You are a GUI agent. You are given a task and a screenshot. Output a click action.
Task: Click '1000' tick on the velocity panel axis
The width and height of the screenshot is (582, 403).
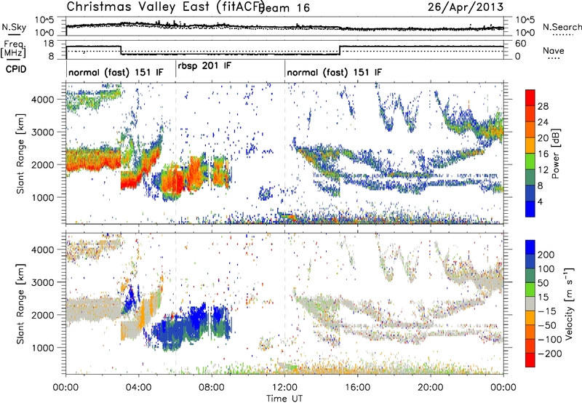pos(43,348)
